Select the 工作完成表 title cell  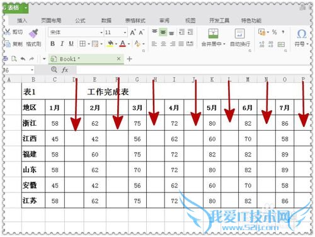point(108,92)
